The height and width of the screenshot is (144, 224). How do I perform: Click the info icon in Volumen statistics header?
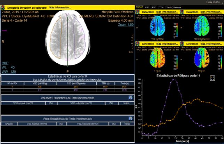click(130, 98)
